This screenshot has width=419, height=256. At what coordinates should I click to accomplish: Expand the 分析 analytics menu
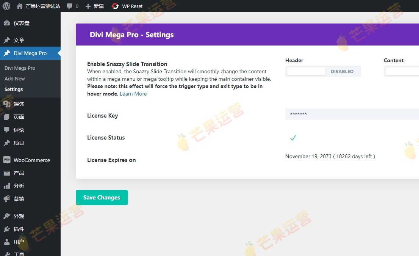pos(18,186)
